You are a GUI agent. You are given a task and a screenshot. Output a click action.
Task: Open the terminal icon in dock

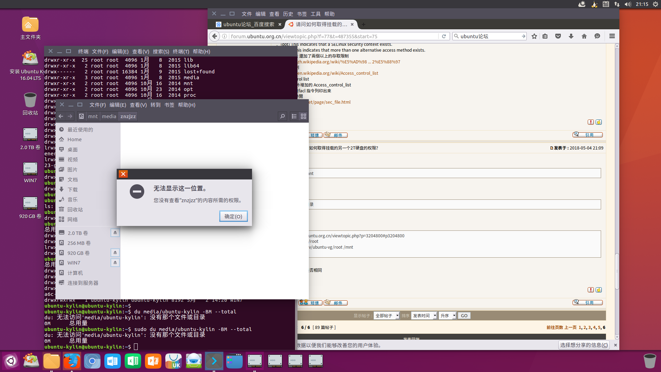(x=214, y=361)
